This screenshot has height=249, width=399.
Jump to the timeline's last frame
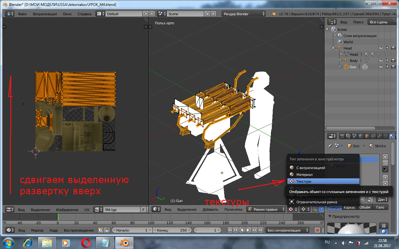tap(260, 230)
